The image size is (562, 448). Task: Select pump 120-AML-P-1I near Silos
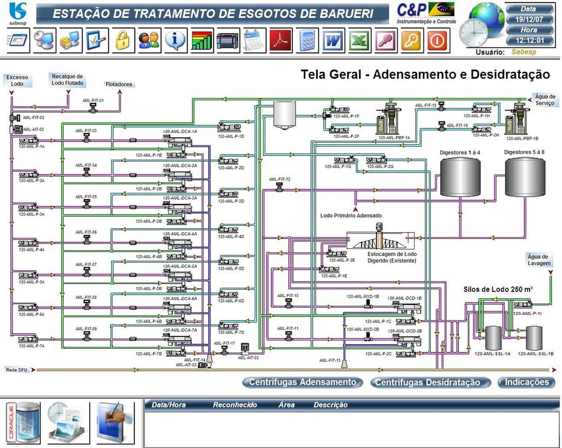[523, 305]
